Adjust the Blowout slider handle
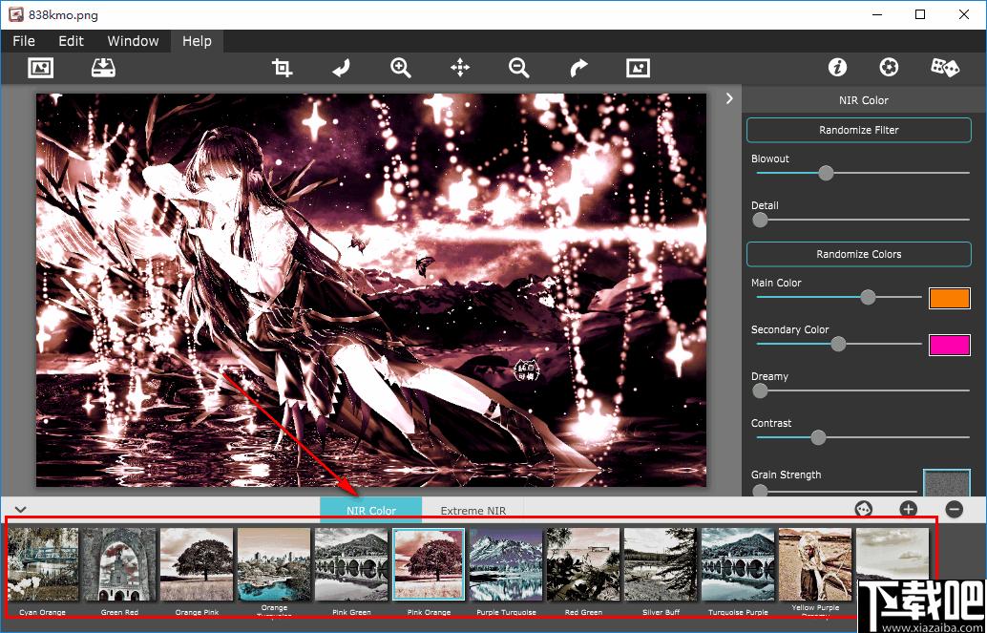This screenshot has height=633, width=987. click(x=826, y=173)
